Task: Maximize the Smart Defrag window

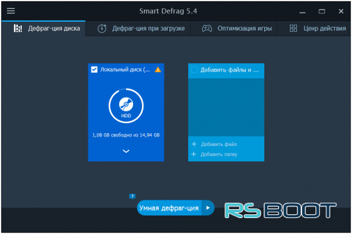Action: [322, 11]
